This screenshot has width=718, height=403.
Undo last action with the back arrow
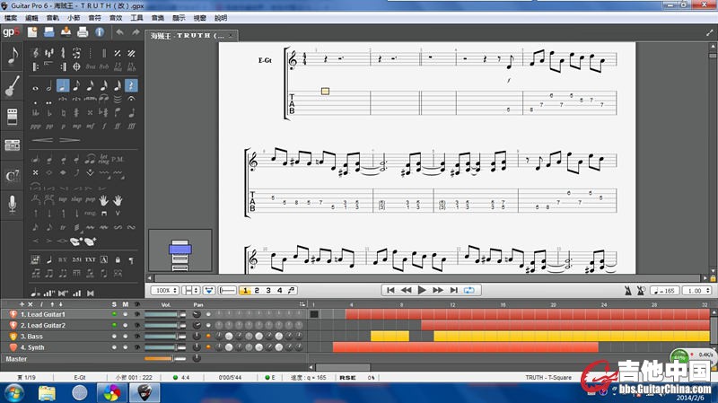[x=119, y=32]
